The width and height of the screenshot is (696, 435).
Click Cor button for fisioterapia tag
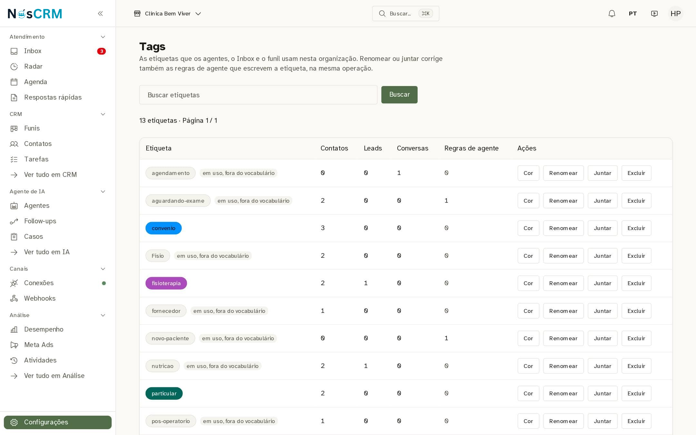tap(528, 283)
